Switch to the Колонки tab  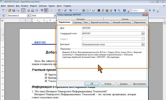coord(81,19)
